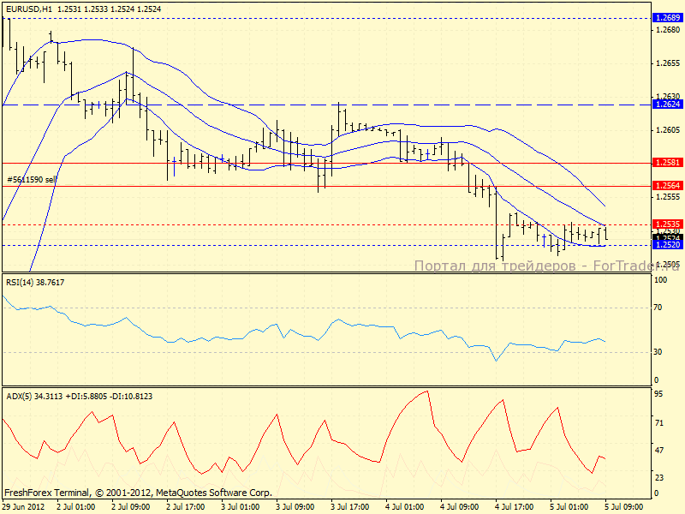The image size is (685, 514).
Task: Select the 1.2535 red dashed level label
Action: [x=667, y=224]
